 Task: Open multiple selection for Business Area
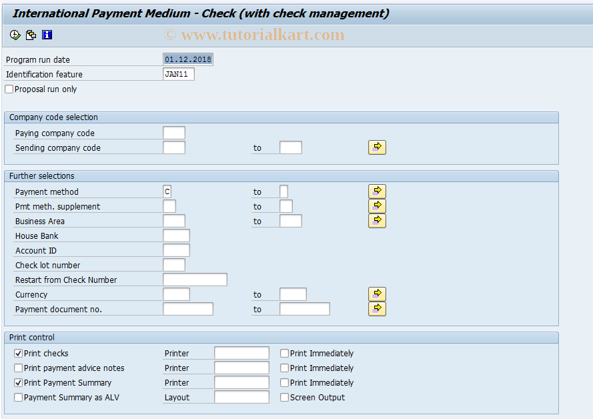[x=377, y=221]
